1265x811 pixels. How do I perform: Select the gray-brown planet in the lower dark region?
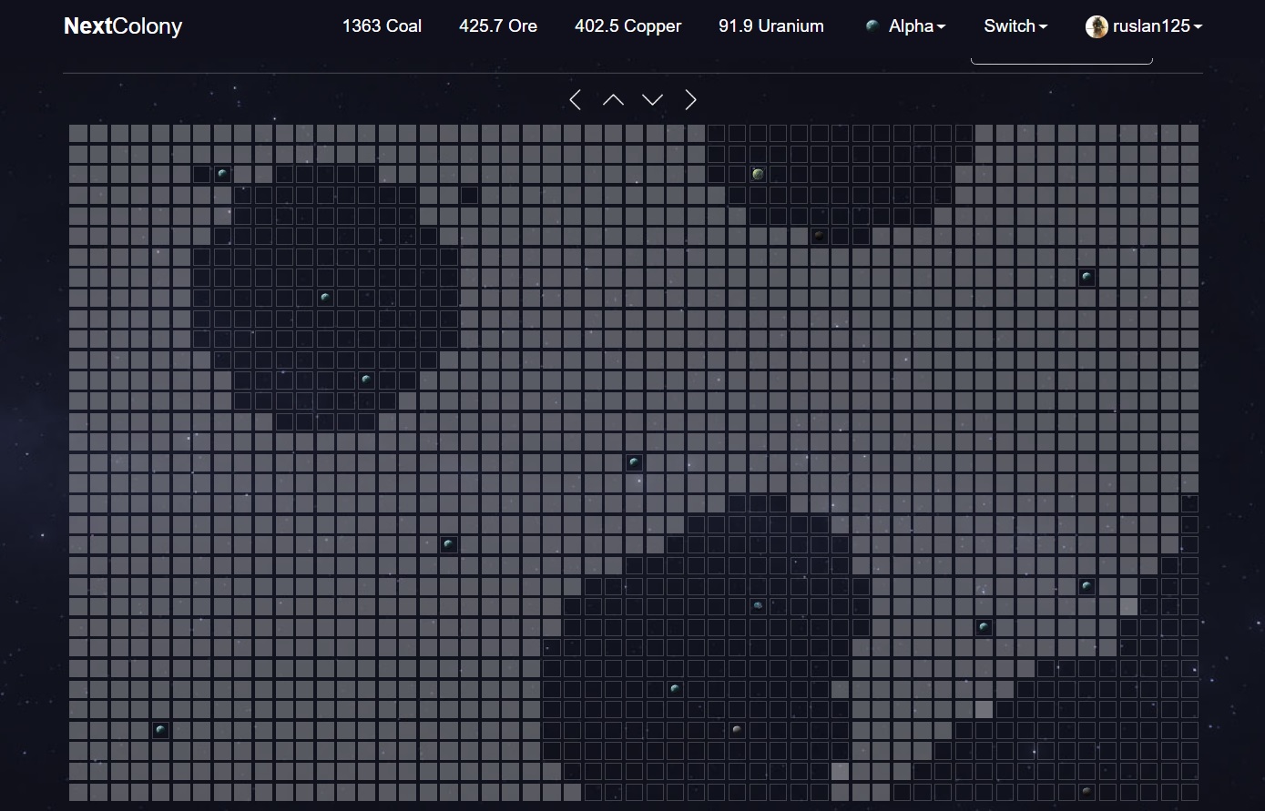pos(737,730)
